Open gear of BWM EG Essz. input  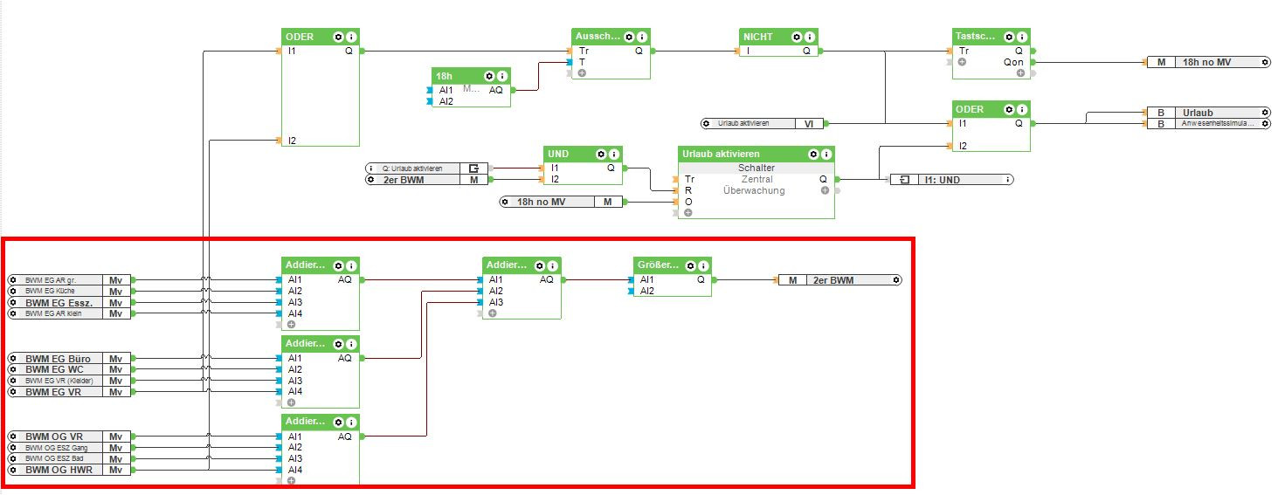[13, 302]
